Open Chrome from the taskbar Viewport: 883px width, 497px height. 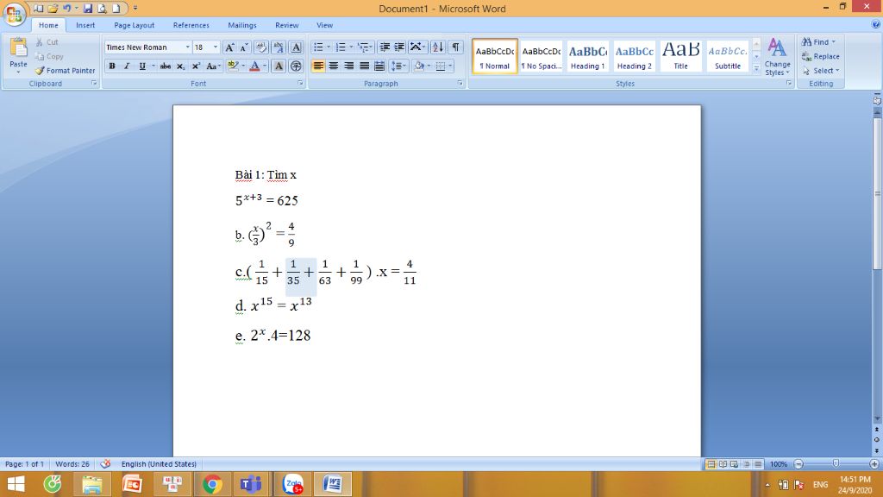[x=212, y=484]
